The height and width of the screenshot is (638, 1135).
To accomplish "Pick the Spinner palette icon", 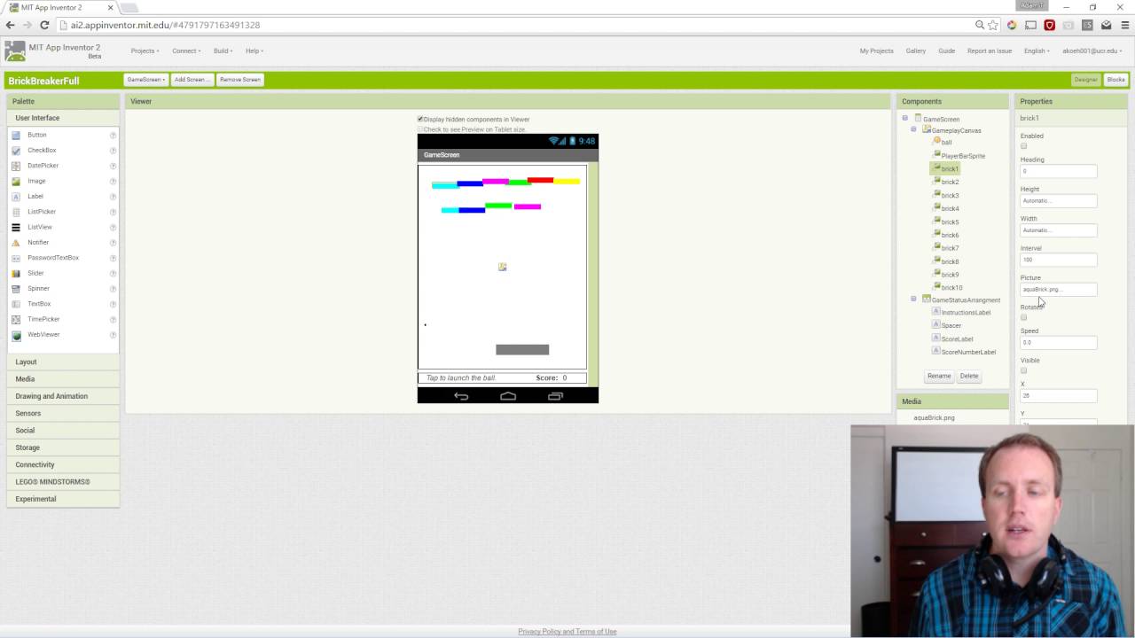I will pyautogui.click(x=16, y=288).
